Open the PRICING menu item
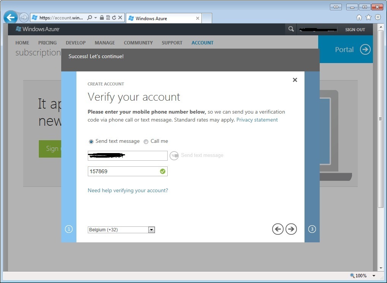 pos(48,43)
